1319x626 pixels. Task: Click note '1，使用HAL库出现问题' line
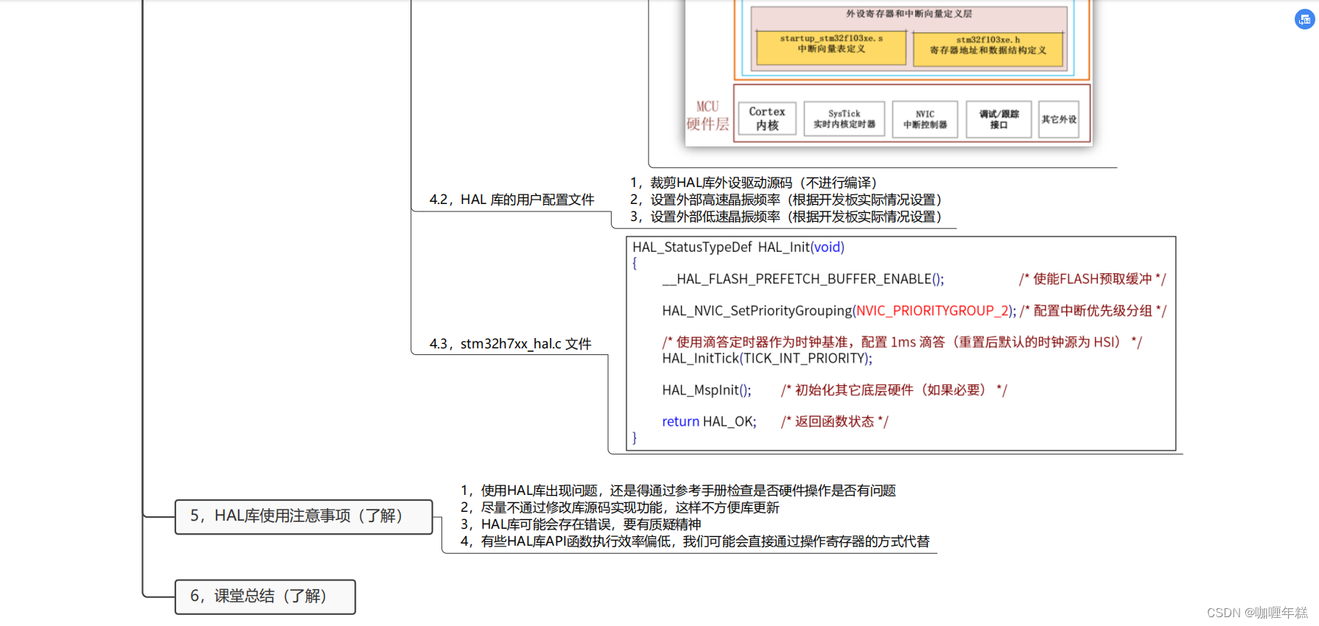click(x=678, y=490)
